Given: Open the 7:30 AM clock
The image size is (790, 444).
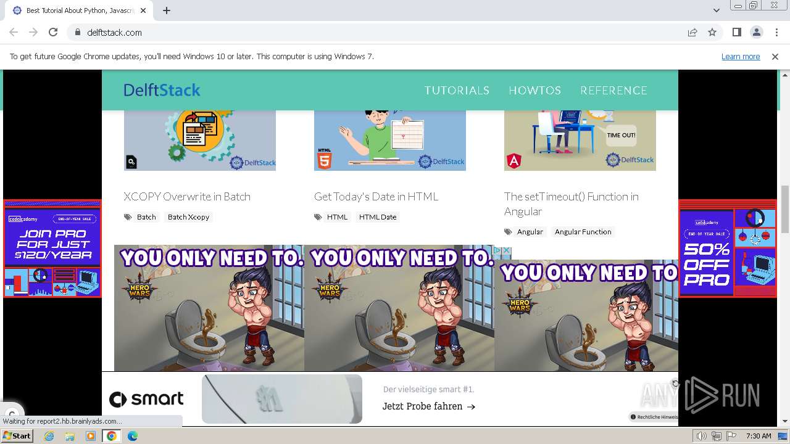Looking at the screenshot, I should point(759,436).
